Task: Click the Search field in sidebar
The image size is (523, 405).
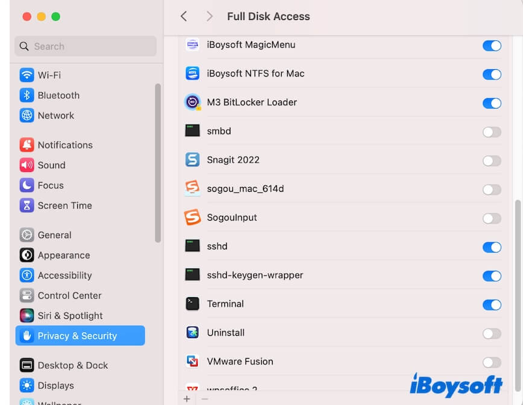Action: (85, 46)
